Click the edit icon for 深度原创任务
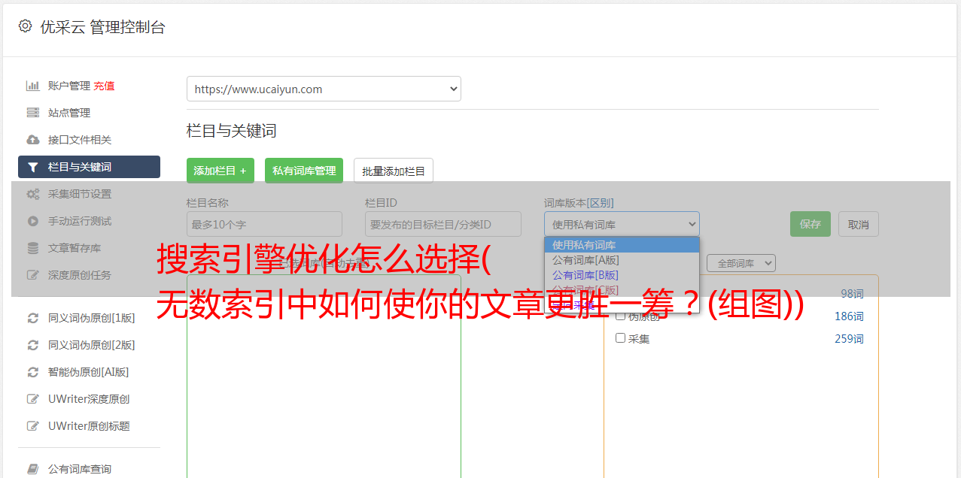Image resolution: width=961 pixels, height=478 pixels. tap(32, 275)
